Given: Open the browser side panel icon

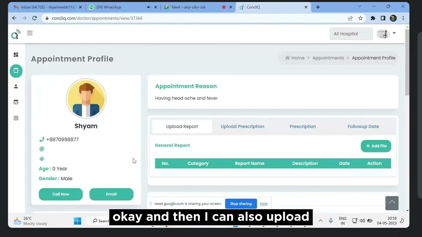Looking at the screenshot, I should (x=383, y=18).
